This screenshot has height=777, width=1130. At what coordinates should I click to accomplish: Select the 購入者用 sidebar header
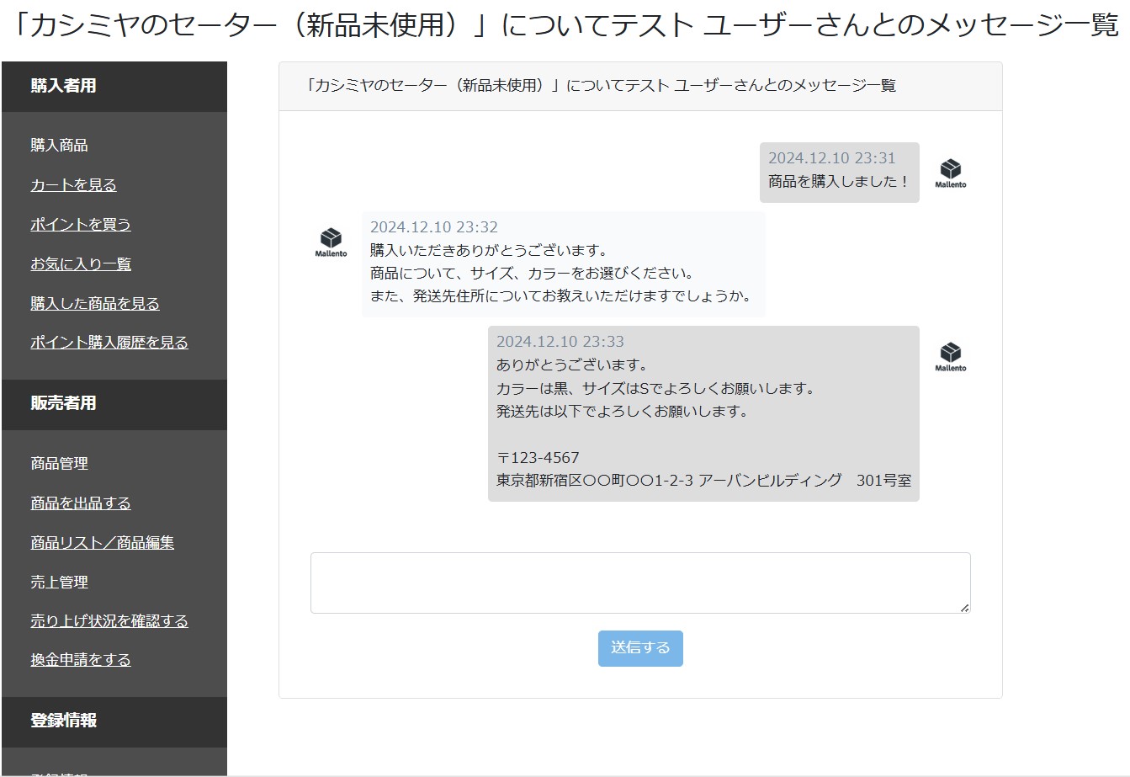click(64, 86)
